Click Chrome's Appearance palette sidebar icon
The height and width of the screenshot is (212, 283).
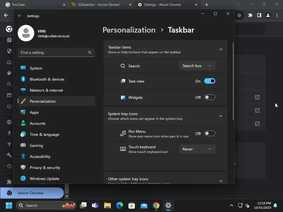(x=9, y=73)
